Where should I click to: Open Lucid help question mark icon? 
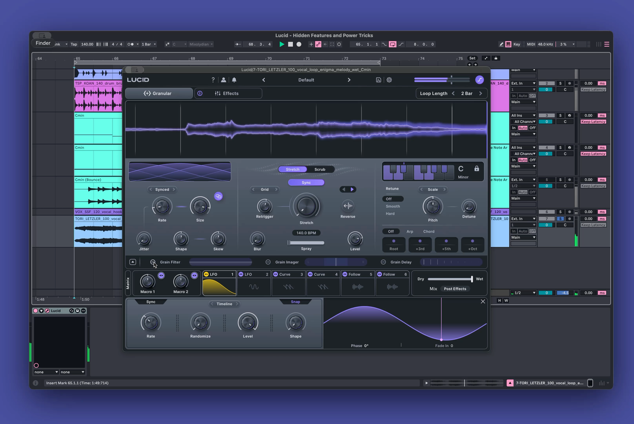click(213, 80)
